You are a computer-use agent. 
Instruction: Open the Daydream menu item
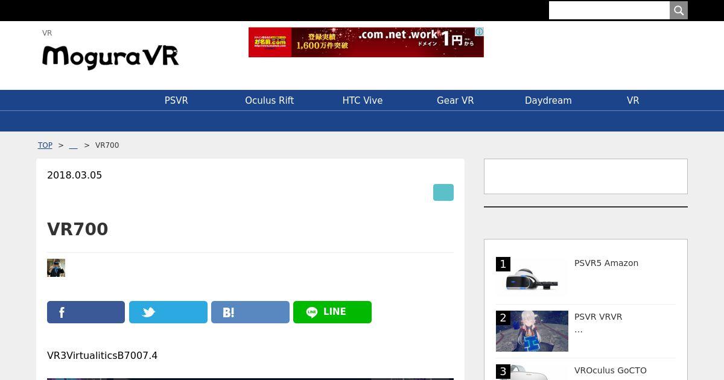[x=548, y=101]
